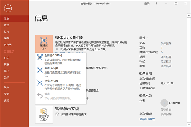Click 添加作者 field

click(166, 109)
